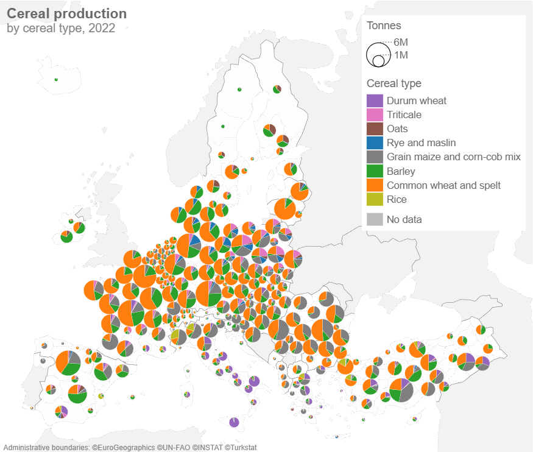533x452 pixels.
Task: Click the Rye and maslin blue swatch
Action: click(x=375, y=143)
